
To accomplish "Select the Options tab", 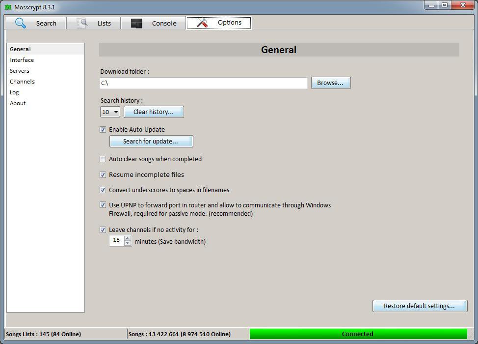I will click(x=219, y=23).
